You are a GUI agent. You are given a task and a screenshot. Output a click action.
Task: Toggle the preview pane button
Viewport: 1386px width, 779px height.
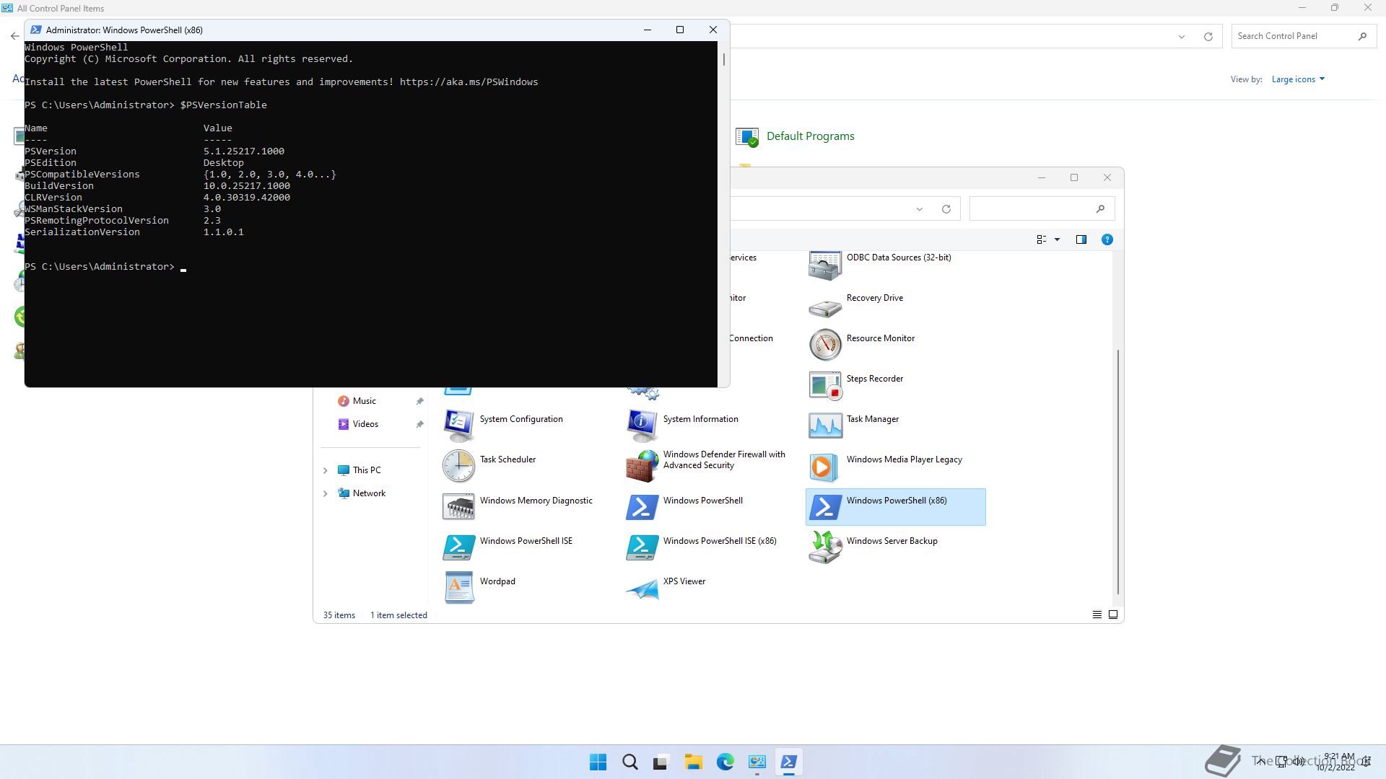click(x=1081, y=239)
